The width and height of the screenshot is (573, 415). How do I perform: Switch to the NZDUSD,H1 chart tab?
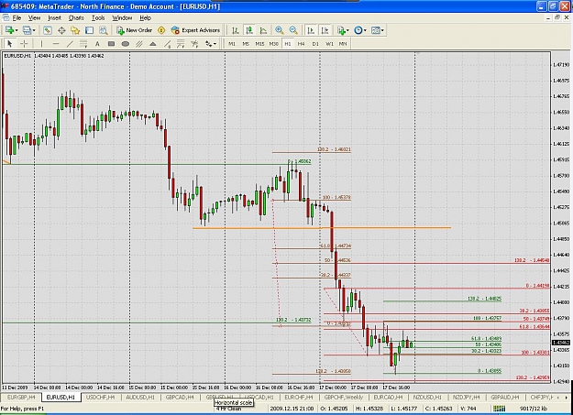427,397
